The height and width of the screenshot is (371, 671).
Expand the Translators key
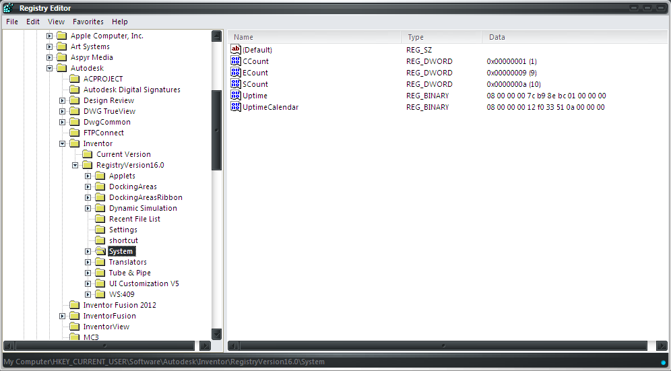[x=88, y=262]
